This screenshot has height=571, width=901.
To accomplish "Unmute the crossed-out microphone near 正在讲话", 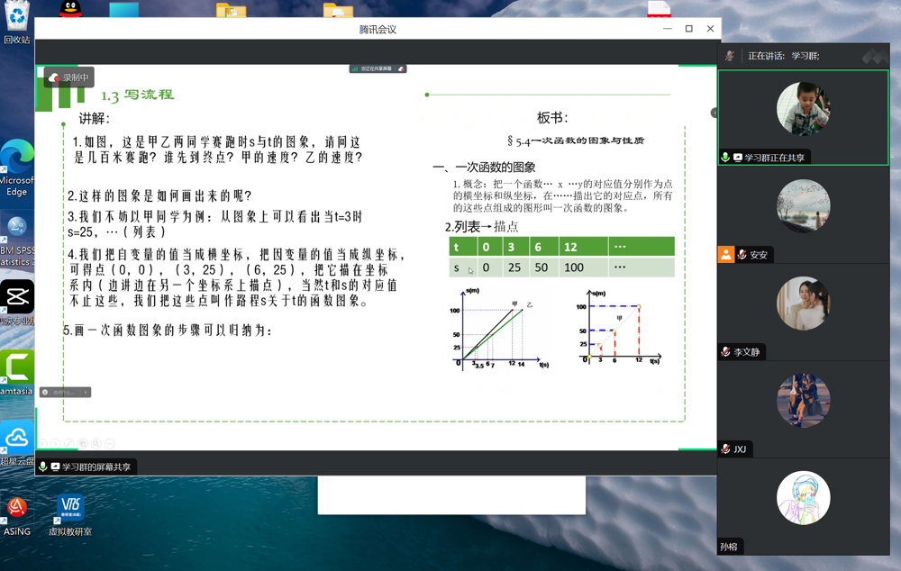I will tap(727, 54).
